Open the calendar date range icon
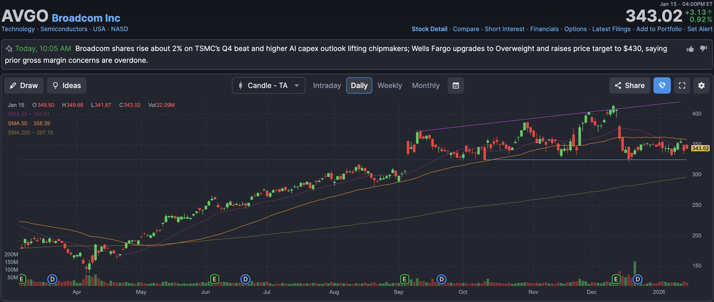The image size is (714, 302). (x=456, y=85)
